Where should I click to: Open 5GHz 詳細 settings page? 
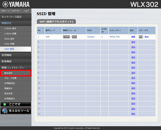[x=16, y=44]
